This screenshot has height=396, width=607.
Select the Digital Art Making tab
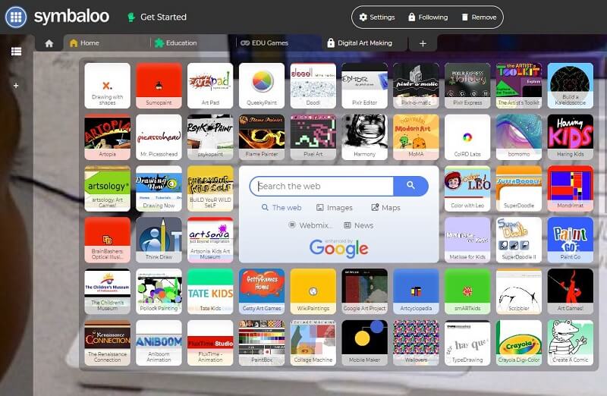pyautogui.click(x=365, y=43)
